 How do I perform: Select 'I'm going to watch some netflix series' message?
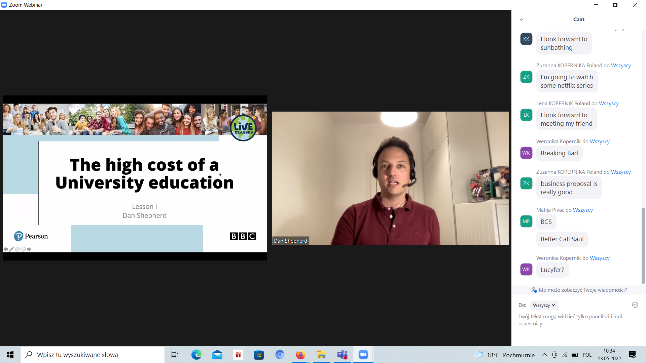pyautogui.click(x=567, y=81)
